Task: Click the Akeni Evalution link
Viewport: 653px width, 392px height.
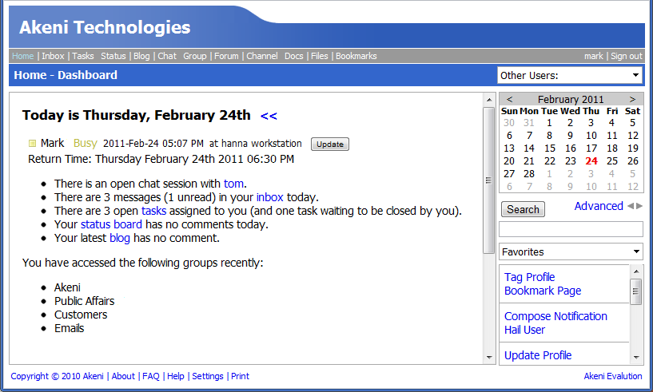Action: [613, 376]
